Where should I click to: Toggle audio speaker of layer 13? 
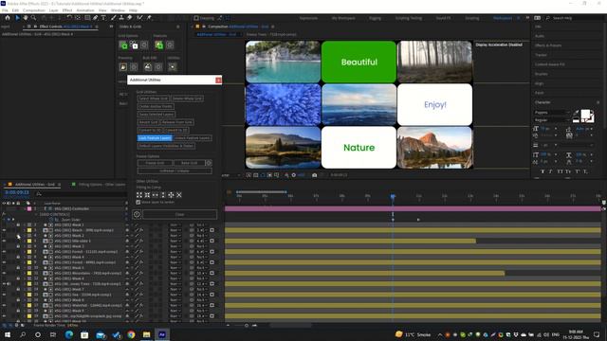[9, 284]
